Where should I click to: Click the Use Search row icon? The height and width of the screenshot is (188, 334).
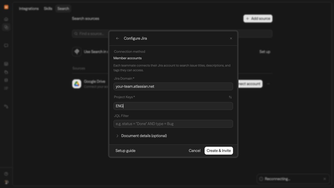77,52
